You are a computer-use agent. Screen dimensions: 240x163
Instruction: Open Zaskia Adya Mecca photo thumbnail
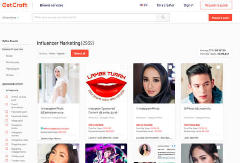[58, 83]
